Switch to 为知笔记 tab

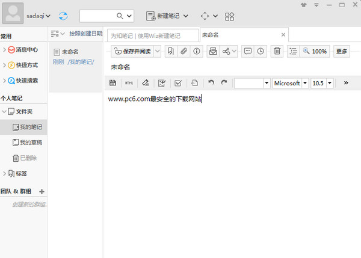[152, 35]
